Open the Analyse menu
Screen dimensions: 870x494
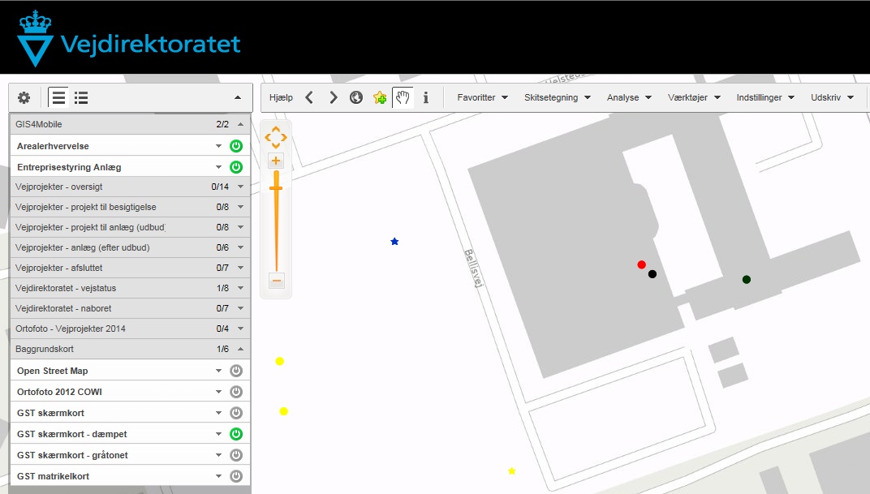pos(629,97)
